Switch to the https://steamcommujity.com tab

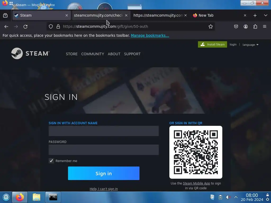158,15
